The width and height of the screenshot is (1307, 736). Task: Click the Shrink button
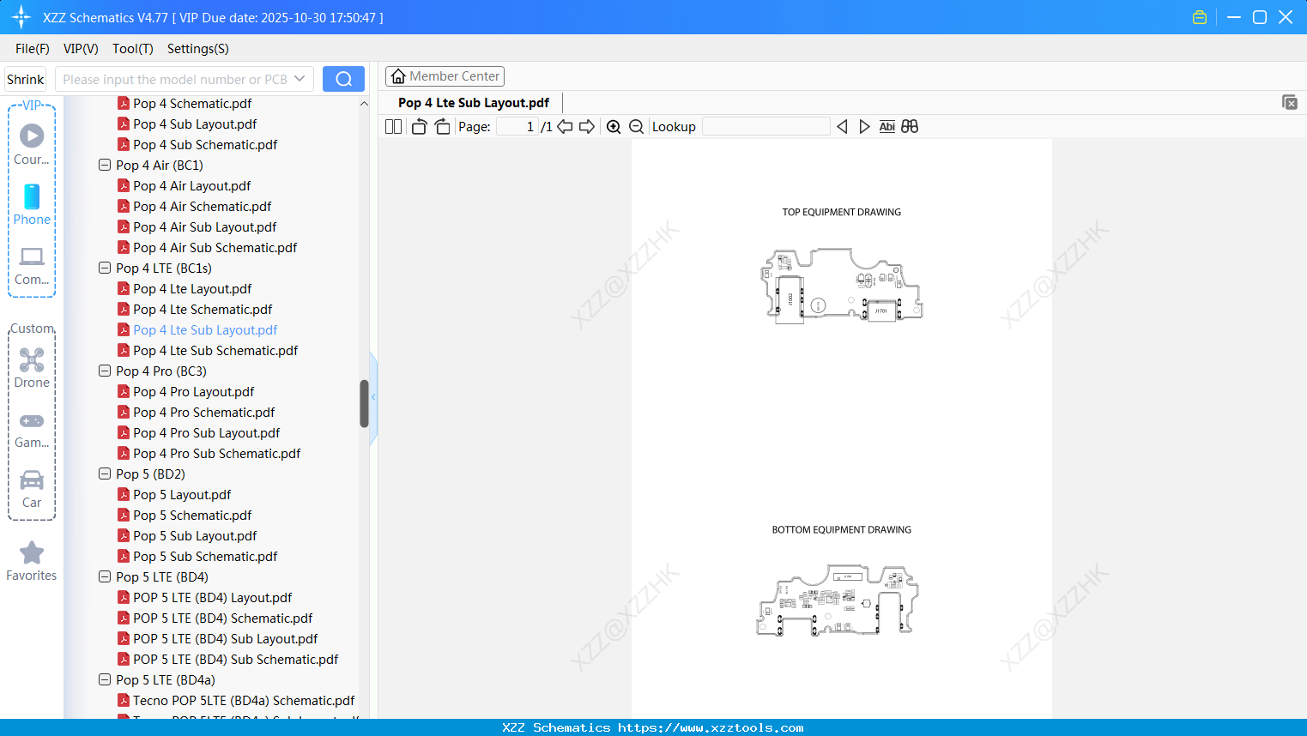click(25, 78)
